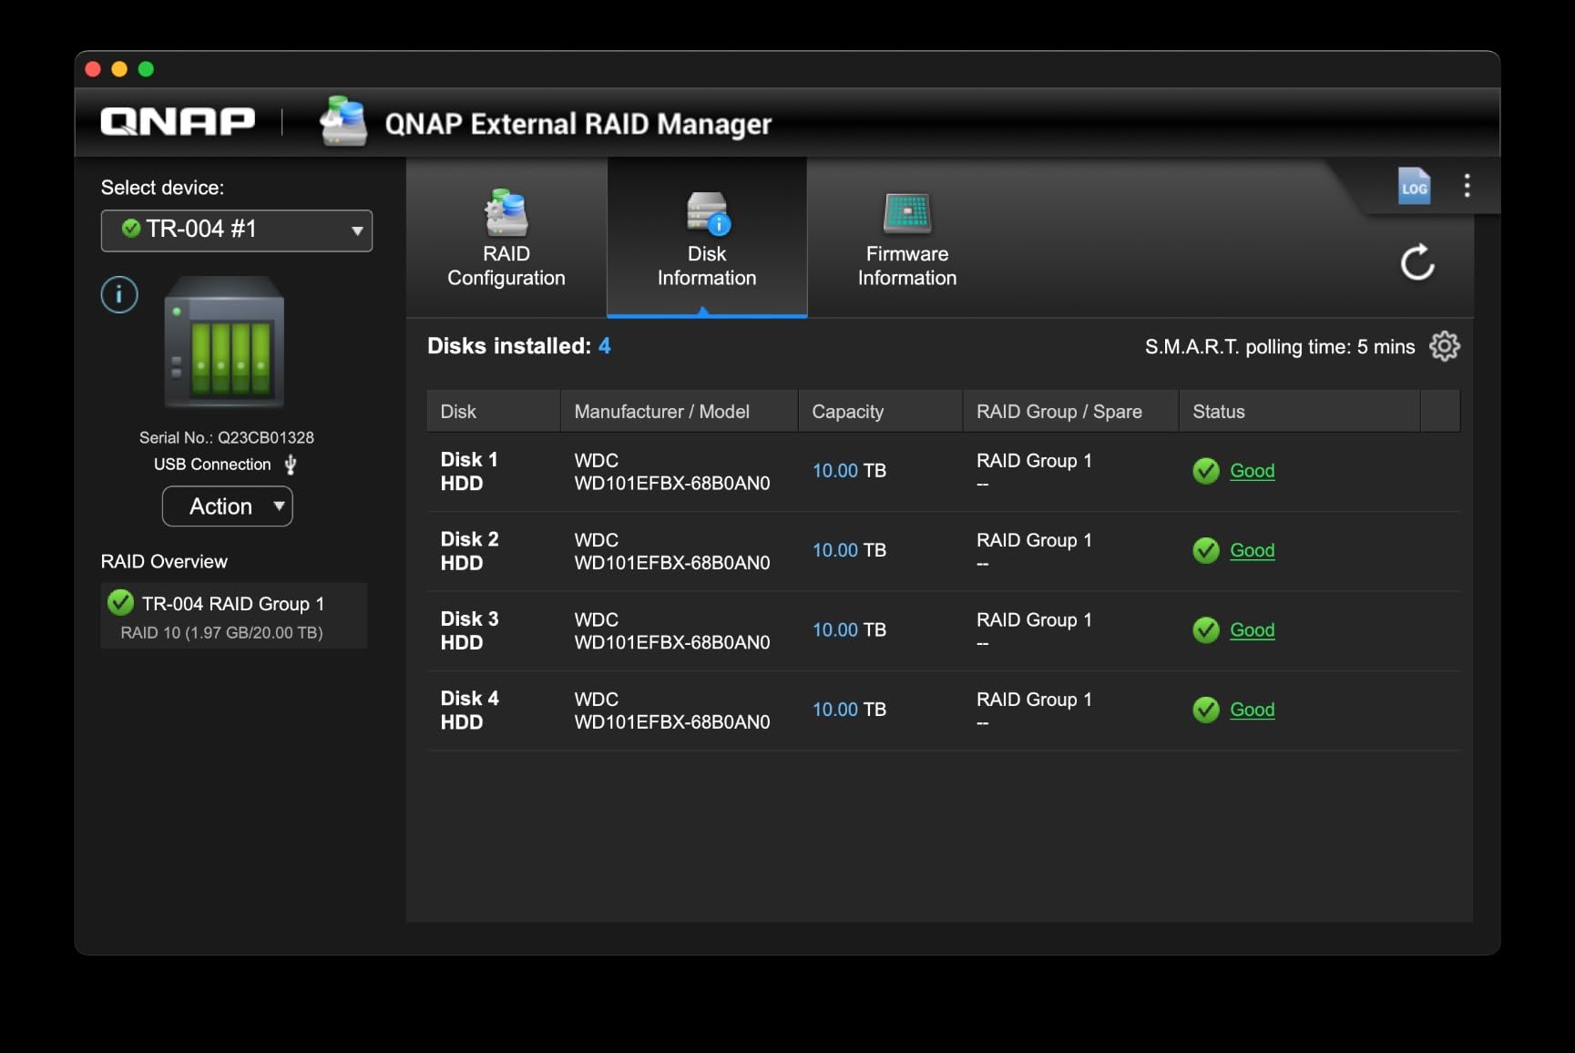Open the TR-004 #1 device dropdown
This screenshot has height=1053, width=1575.
(x=237, y=230)
